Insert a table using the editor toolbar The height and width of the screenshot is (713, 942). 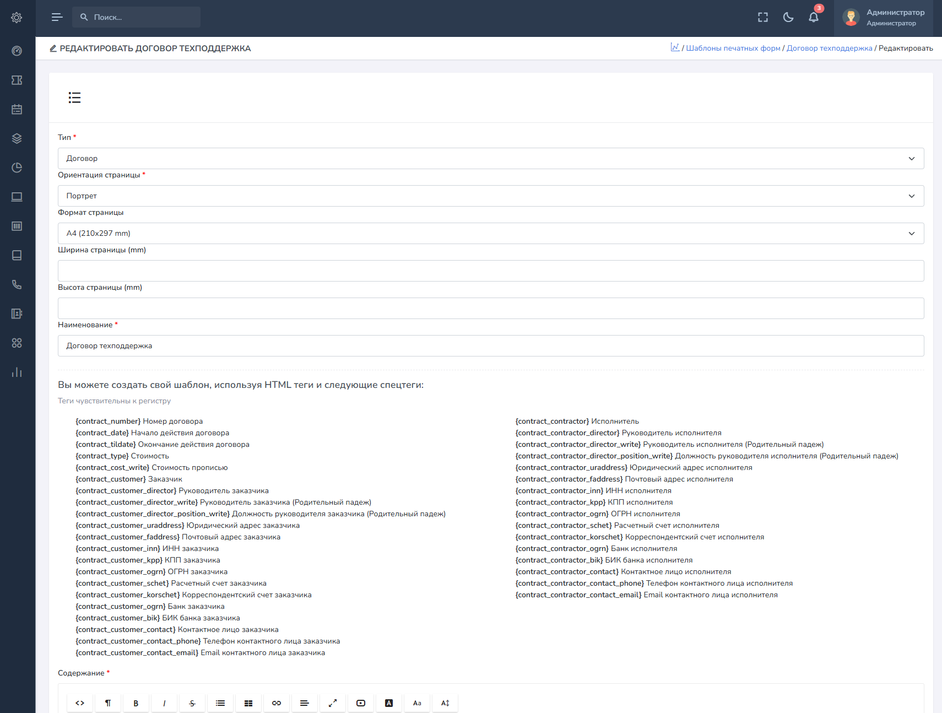click(248, 703)
